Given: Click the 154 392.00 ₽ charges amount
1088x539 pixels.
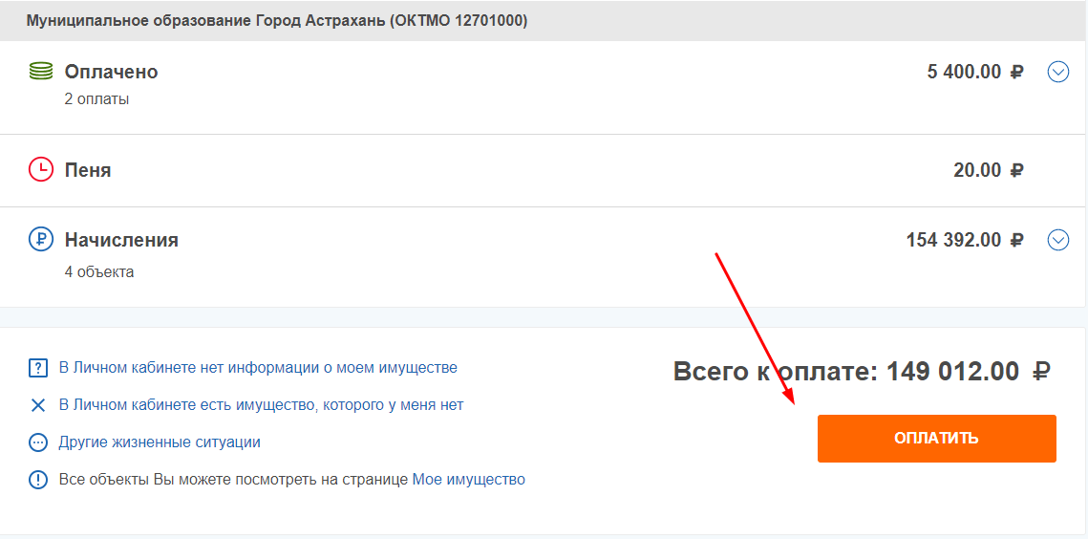Looking at the screenshot, I should point(964,240).
